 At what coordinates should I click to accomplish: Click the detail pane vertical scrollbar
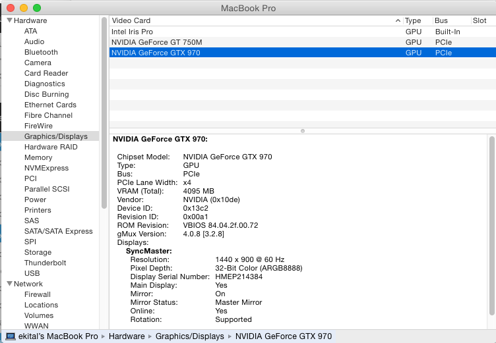(x=491, y=226)
